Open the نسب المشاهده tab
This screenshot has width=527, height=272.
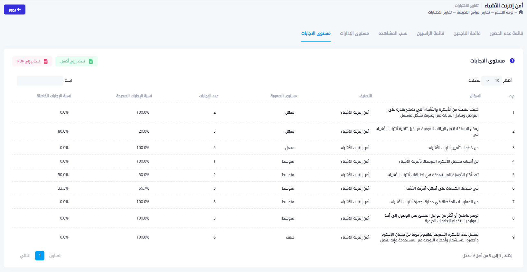[x=393, y=33]
